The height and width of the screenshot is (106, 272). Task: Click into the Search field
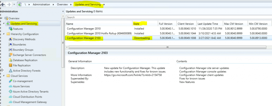169,17
